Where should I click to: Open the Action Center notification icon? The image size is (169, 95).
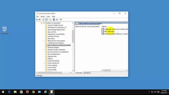(158, 92)
